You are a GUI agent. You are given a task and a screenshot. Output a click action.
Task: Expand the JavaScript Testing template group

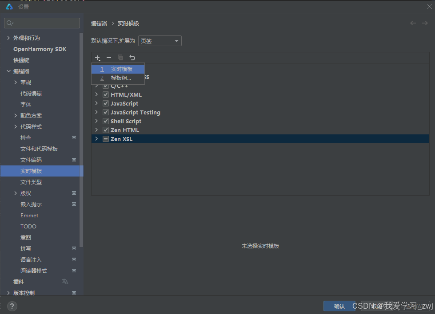[x=96, y=112]
